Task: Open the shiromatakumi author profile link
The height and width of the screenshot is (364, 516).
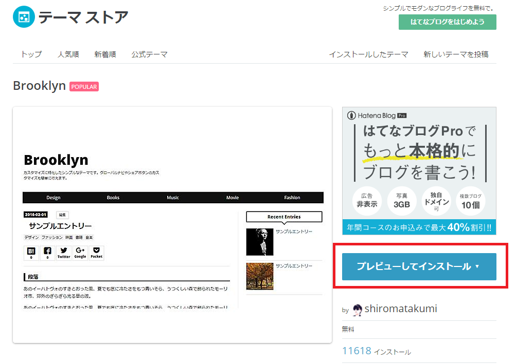Action: (400, 309)
